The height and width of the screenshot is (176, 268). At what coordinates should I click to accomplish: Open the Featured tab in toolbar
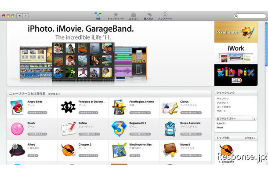pyautogui.click(x=98, y=16)
